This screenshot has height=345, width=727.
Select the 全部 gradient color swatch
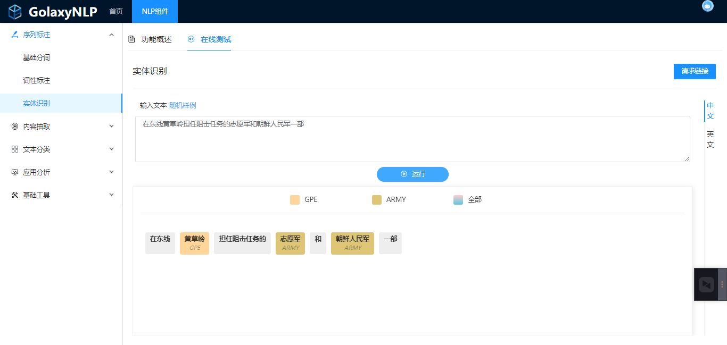(x=458, y=200)
